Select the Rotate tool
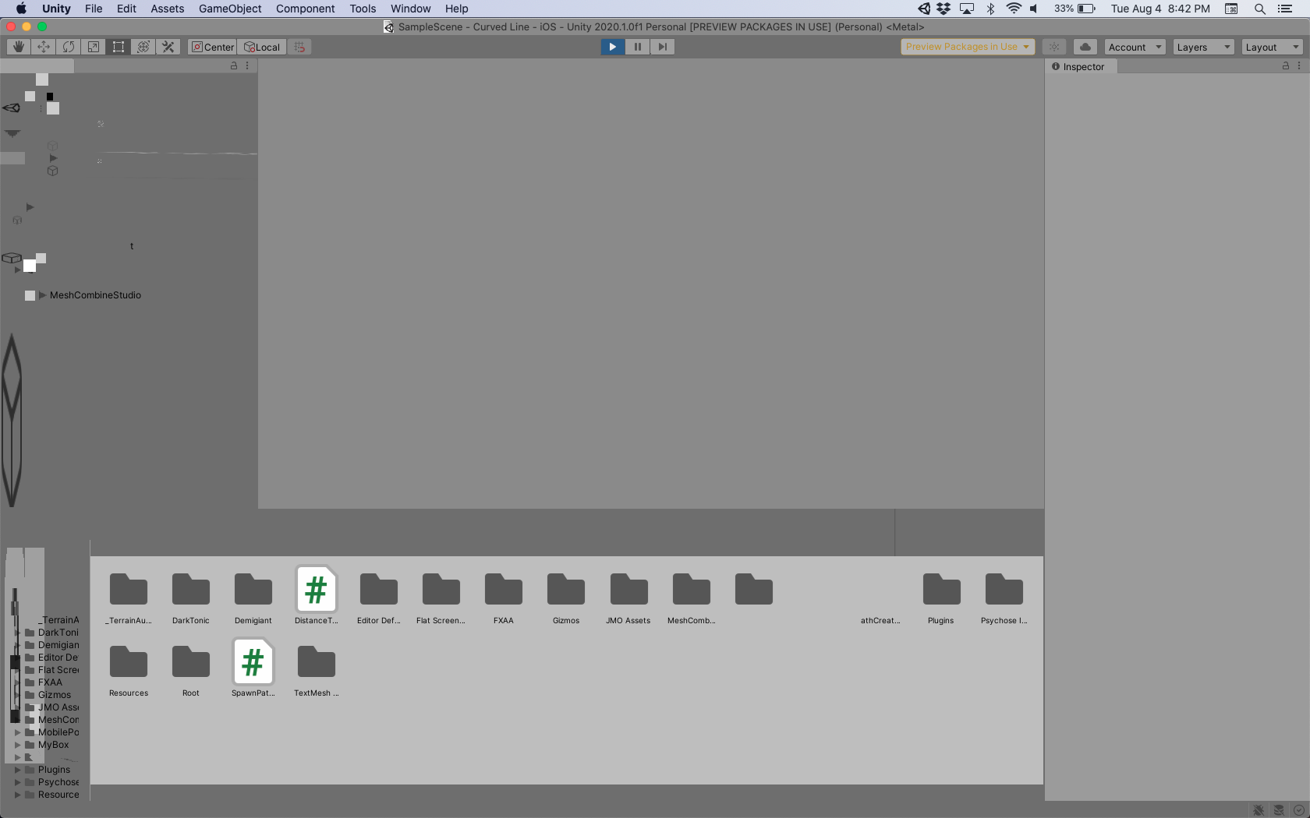The height and width of the screenshot is (818, 1310). coord(69,47)
